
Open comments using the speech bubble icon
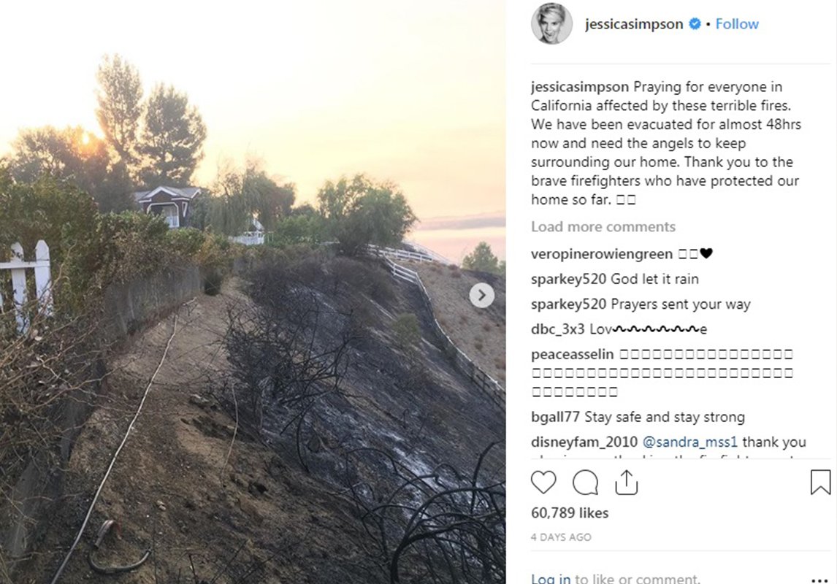coord(585,483)
